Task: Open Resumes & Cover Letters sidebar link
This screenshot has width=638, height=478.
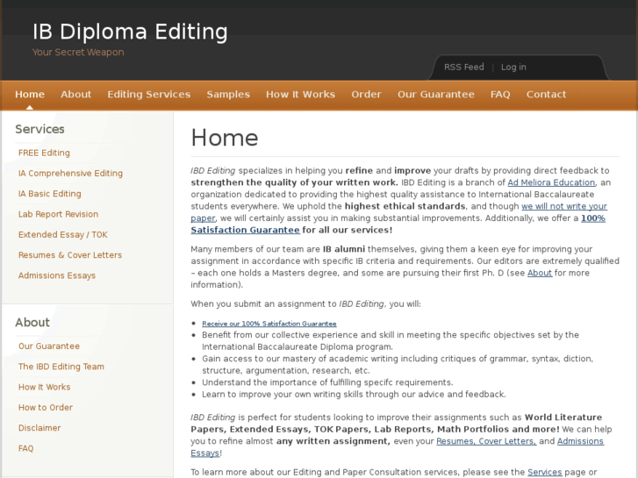Action: [70, 255]
